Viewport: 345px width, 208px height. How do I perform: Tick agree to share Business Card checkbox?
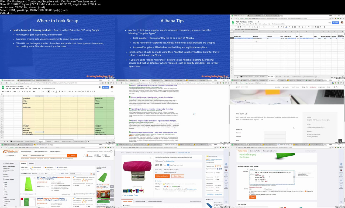[250, 195]
